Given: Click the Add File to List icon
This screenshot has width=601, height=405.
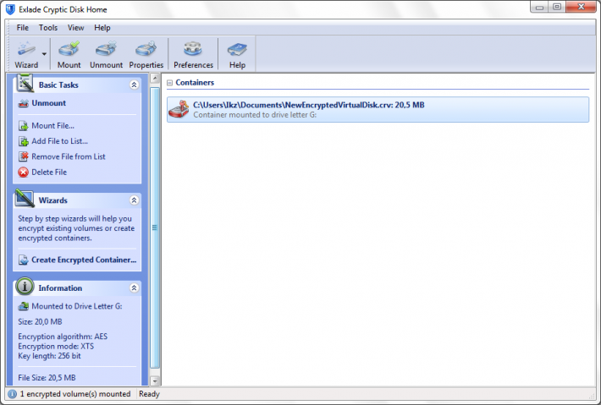Looking at the screenshot, I should pyautogui.click(x=24, y=141).
